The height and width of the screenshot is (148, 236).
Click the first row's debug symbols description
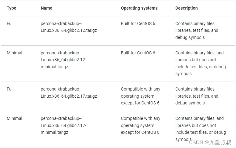[190, 37]
